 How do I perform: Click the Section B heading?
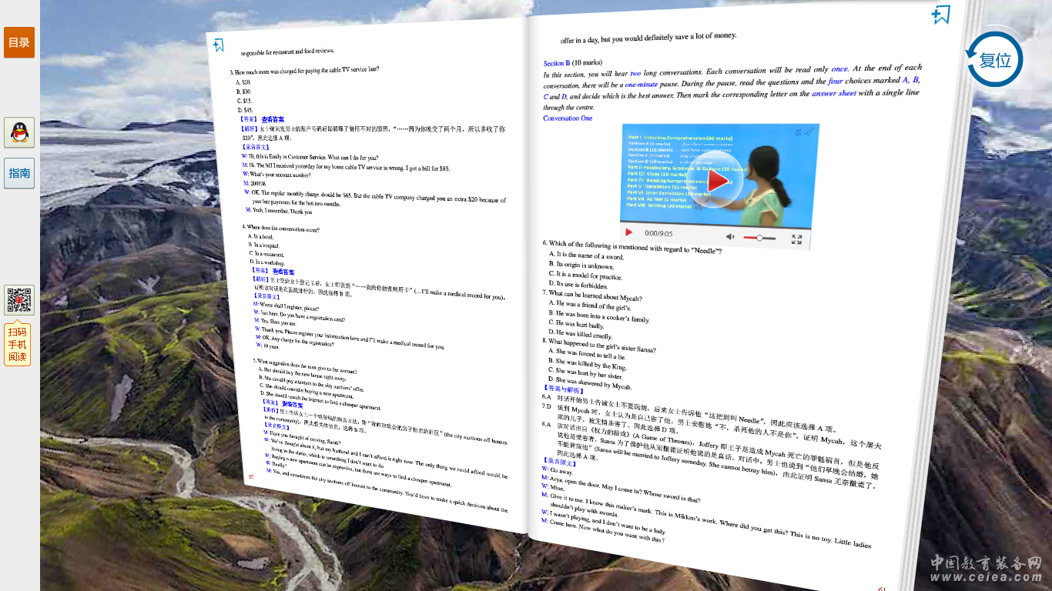[x=556, y=63]
